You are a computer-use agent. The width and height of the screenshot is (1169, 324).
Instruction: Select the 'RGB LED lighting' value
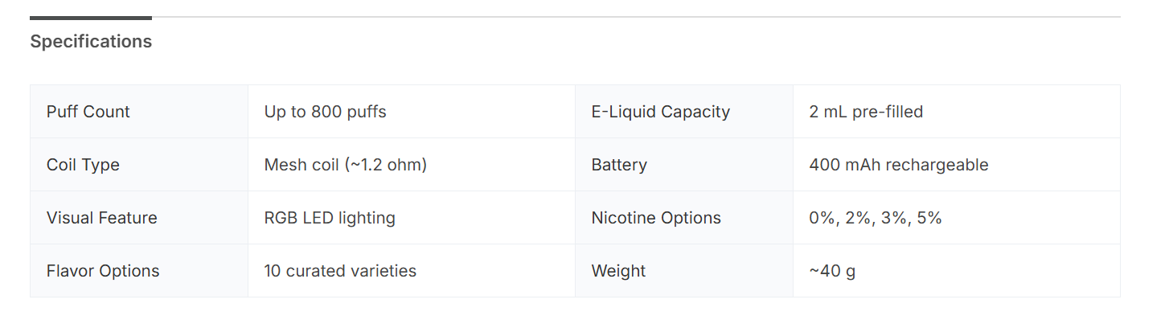tap(330, 218)
